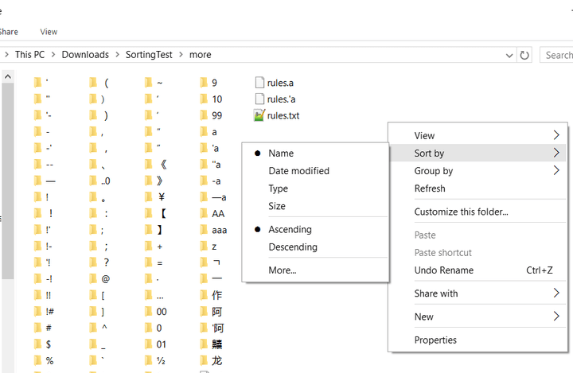Open Properties from context menu
This screenshot has height=373, width=573.
pyautogui.click(x=435, y=340)
